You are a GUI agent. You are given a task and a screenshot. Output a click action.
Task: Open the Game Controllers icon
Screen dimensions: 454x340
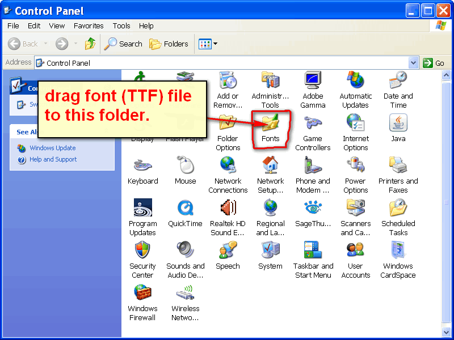click(313, 122)
